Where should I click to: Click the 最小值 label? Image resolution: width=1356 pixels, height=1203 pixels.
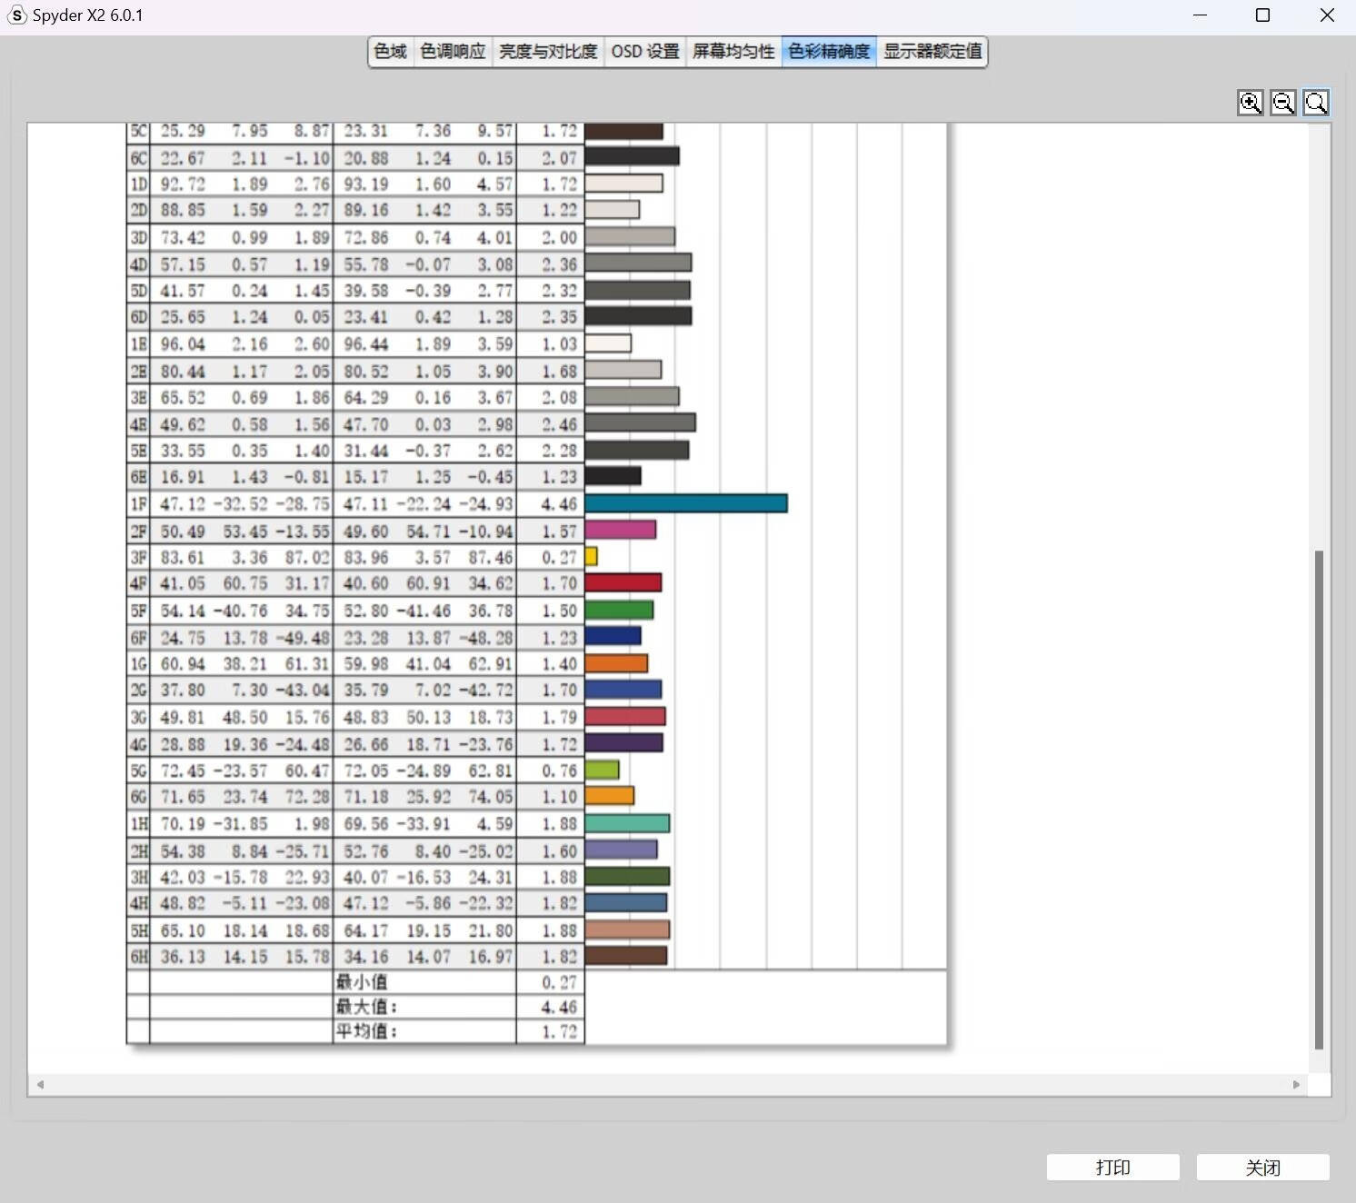pos(362,982)
